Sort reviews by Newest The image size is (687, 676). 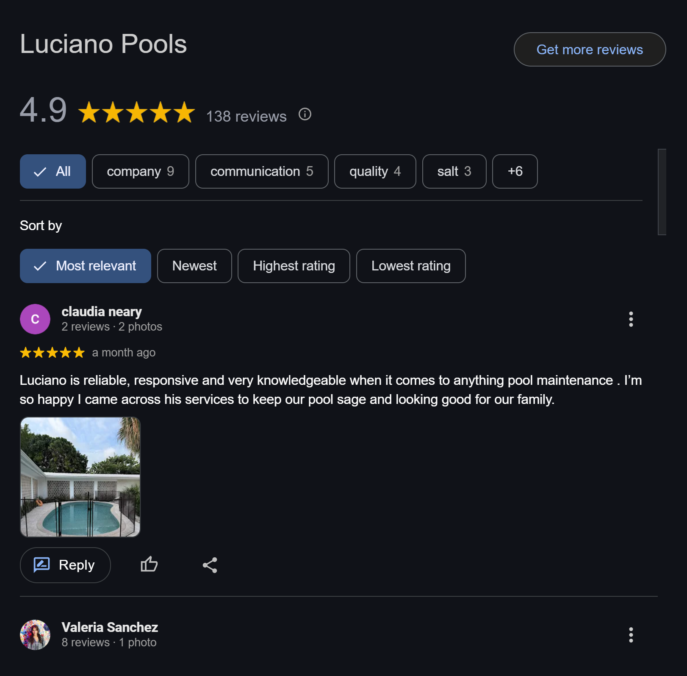(194, 266)
